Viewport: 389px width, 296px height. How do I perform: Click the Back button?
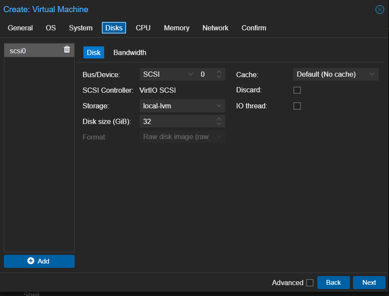(333, 283)
